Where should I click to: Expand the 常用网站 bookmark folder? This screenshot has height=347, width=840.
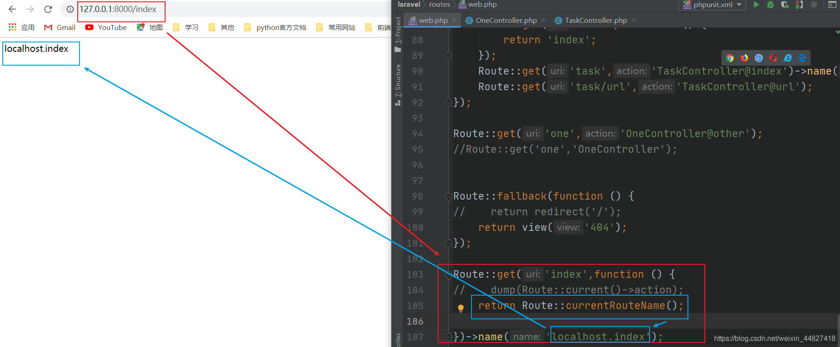[x=335, y=27]
